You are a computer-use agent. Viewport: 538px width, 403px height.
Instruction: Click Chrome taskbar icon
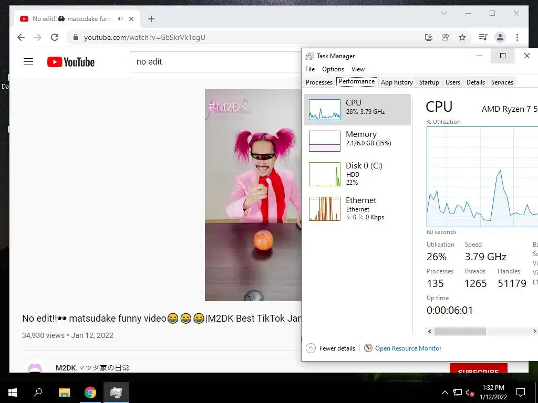tap(90, 393)
